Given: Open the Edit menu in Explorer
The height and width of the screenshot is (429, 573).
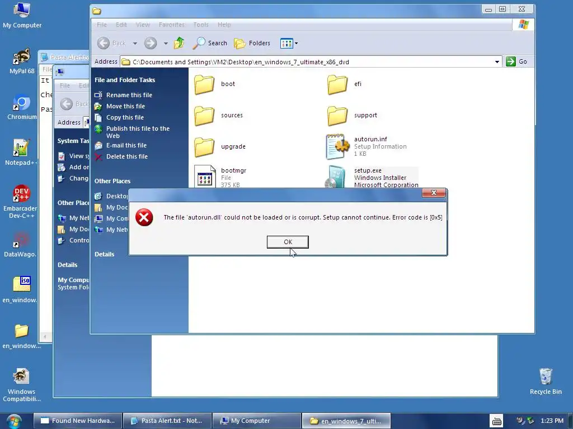Looking at the screenshot, I should pos(121,25).
